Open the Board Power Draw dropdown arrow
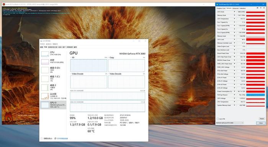The image size is (268, 147). pos(234,53)
